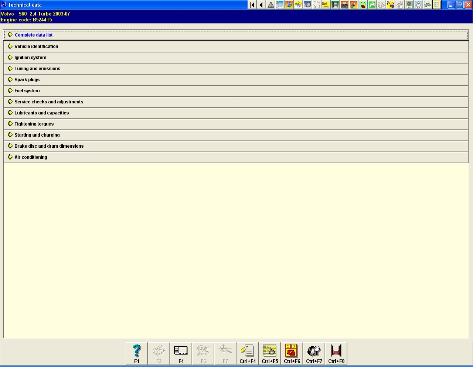
Task: Click the Ctrl+F6 red battery button
Action: pos(292,353)
